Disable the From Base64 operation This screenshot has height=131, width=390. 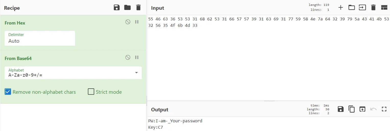(128, 57)
